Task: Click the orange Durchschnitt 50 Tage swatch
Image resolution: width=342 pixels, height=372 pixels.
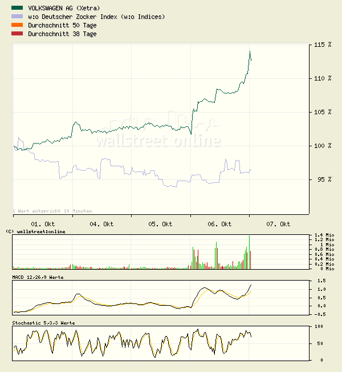Action: point(17,25)
